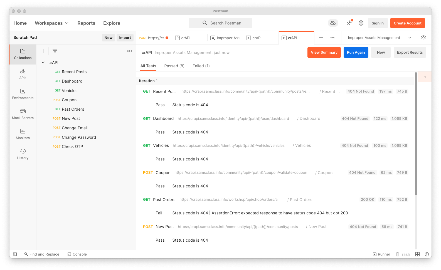This screenshot has height=270, width=441.
Task: Open the help question mark icon
Action: click(427, 254)
